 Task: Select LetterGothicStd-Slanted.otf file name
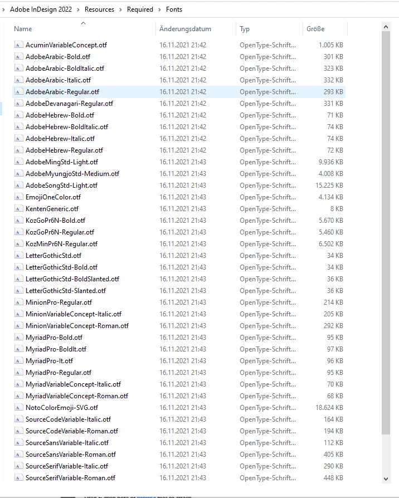66,291
